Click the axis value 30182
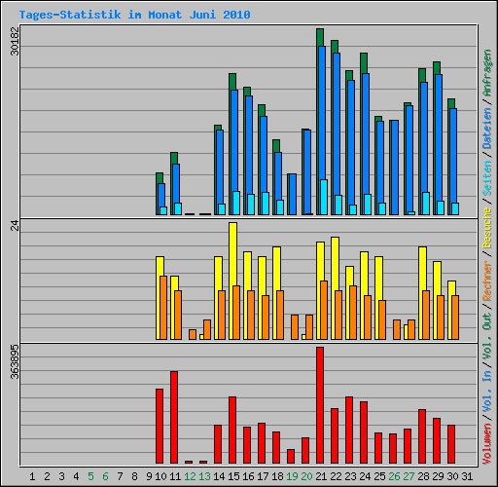 click(15, 41)
